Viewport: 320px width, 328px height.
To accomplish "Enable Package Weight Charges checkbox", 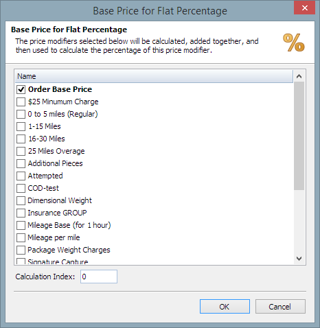I will (21, 250).
